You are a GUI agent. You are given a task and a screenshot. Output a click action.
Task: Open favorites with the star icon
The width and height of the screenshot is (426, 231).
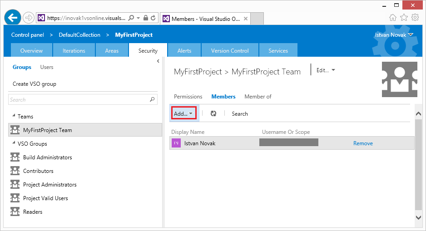click(x=404, y=17)
